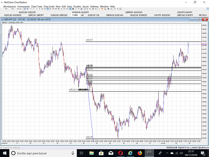209x157 pixels.
Task: Switch to the AUDCAD USDCHF workspace tab
Action: (x=27, y=12)
